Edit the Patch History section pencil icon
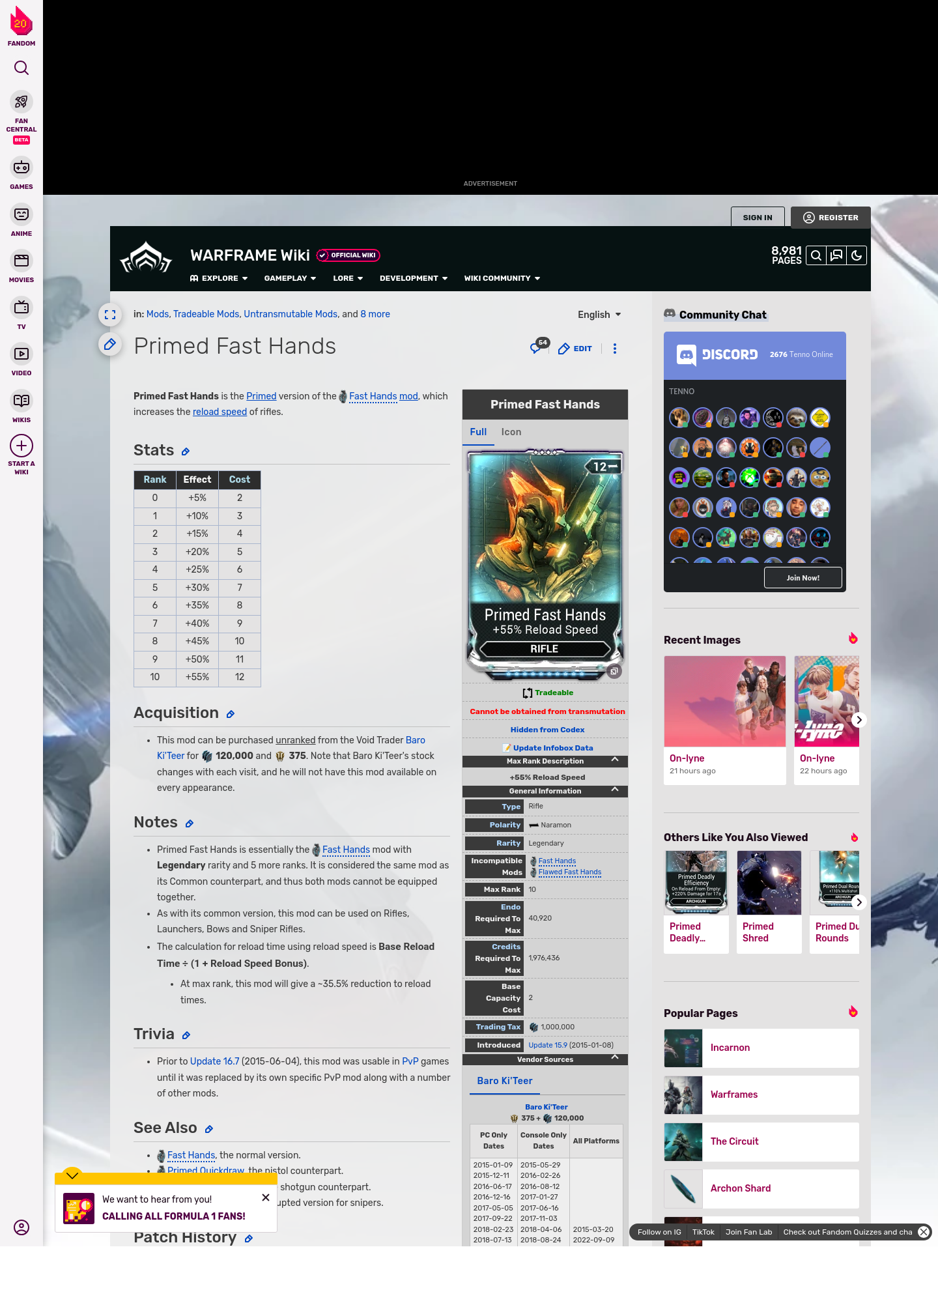This screenshot has height=1303, width=938. click(249, 1239)
